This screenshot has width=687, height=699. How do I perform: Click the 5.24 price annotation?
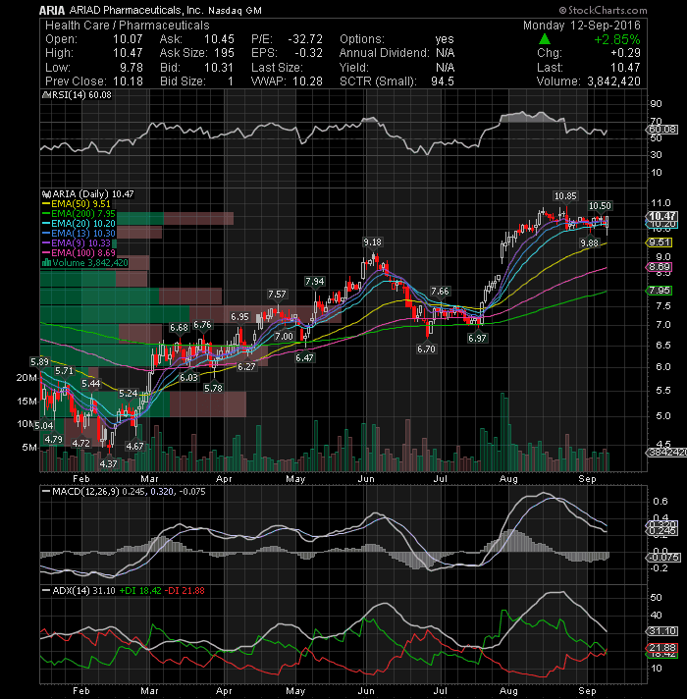[129, 393]
